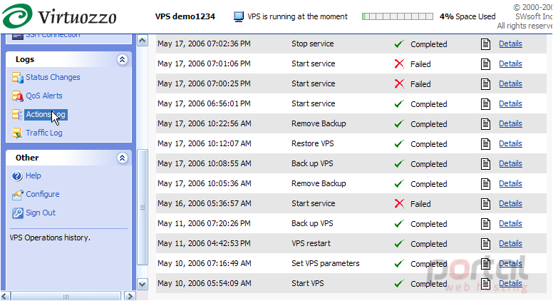Click the Help question mark icon
The height and width of the screenshot is (301, 553).
(17, 175)
